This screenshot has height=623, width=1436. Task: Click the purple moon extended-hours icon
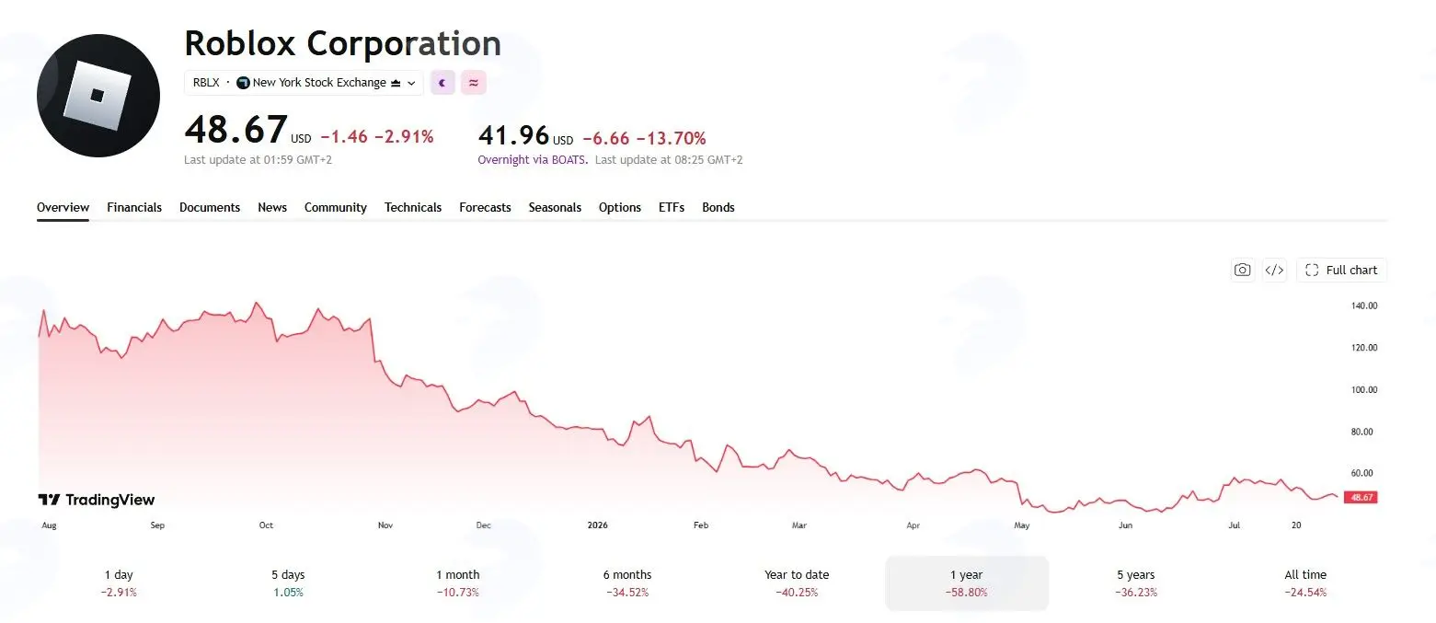coord(442,83)
